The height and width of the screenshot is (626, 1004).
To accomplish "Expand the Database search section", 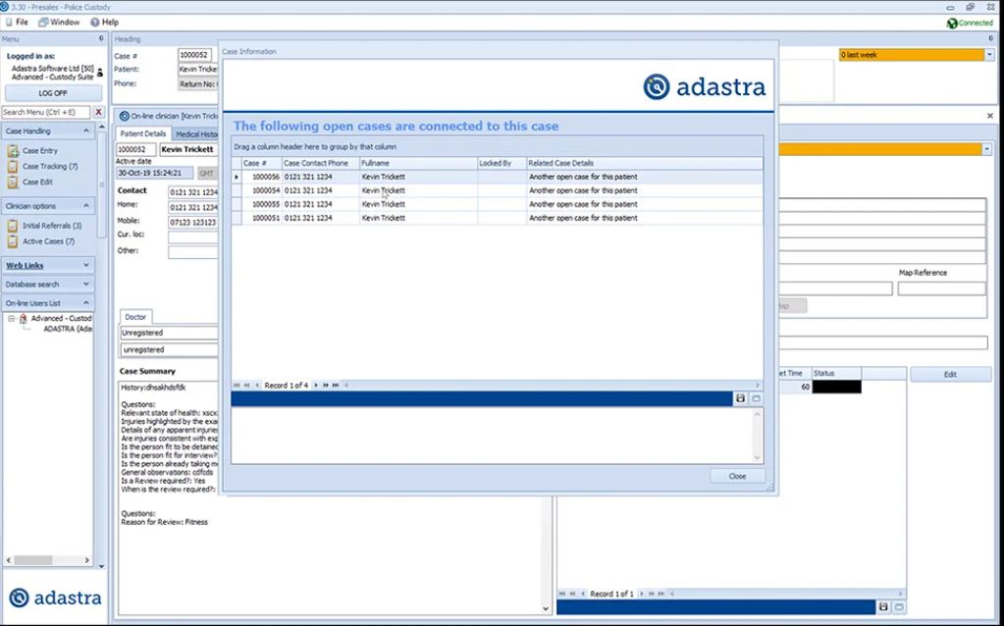I will pyautogui.click(x=85, y=285).
